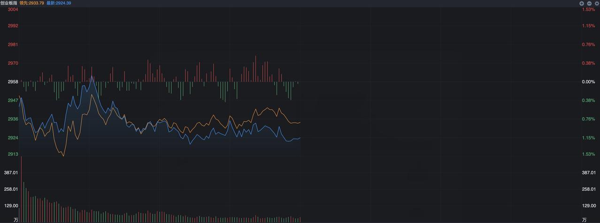Viewport: 600px width, 223px height.
Task: Click the right-side 万 unit label
Action: (x=584, y=220)
